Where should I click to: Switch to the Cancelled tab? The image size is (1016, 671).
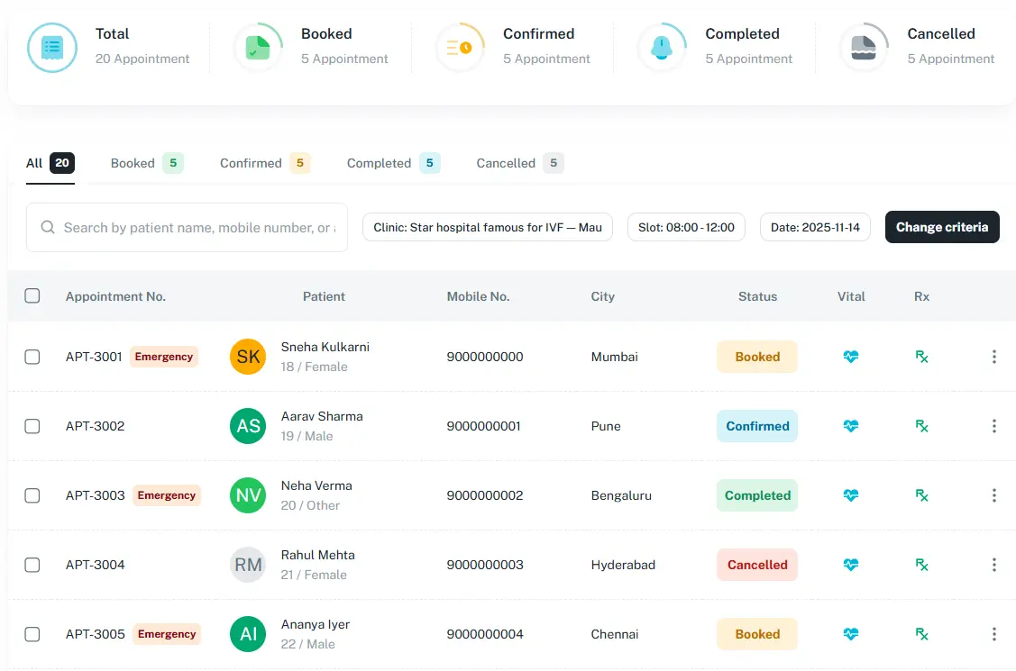point(519,163)
